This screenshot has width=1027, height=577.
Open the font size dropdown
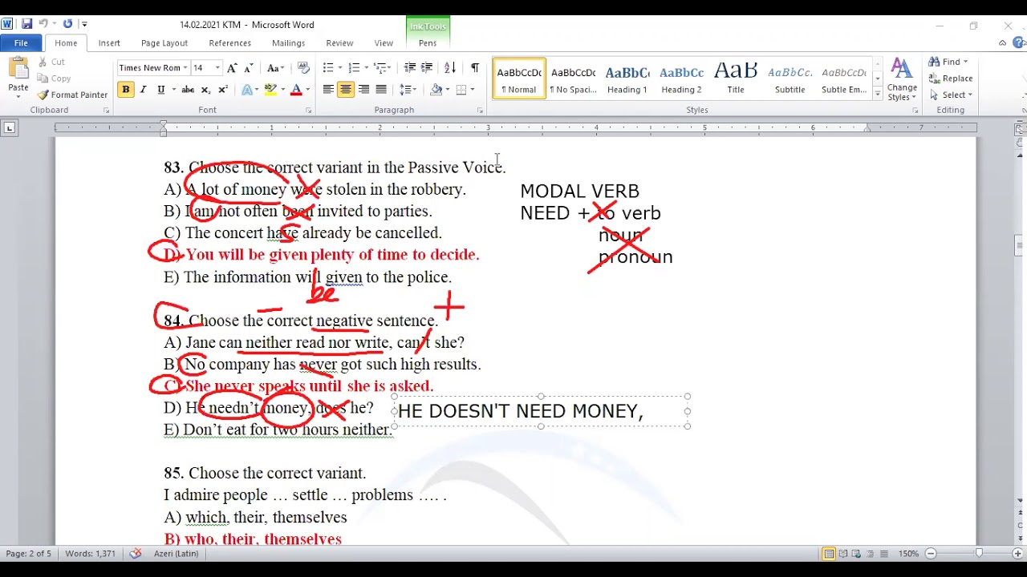click(x=217, y=68)
